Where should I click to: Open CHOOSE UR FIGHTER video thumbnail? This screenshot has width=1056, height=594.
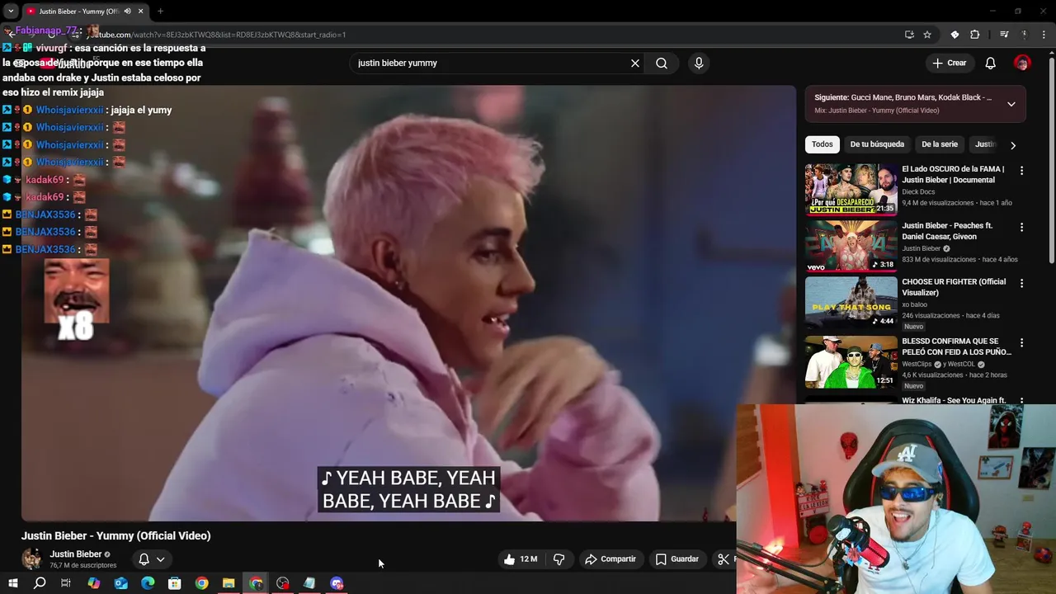click(x=851, y=302)
